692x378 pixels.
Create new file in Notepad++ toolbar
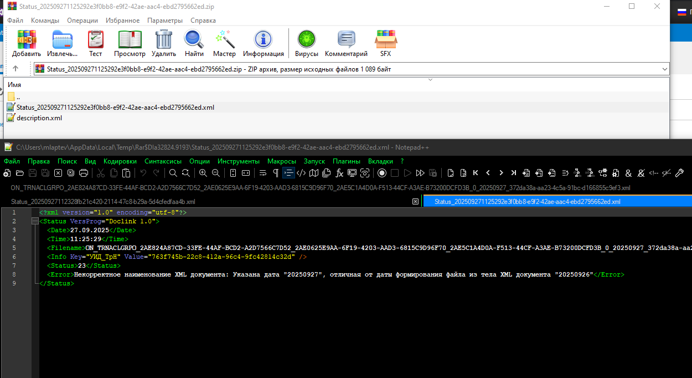point(7,173)
